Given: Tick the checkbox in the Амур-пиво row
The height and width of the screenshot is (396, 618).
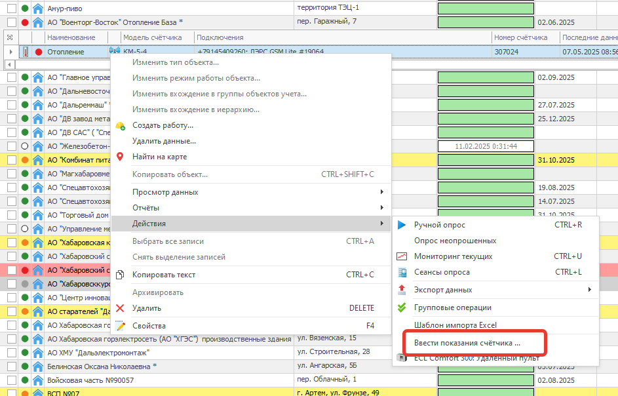Looking at the screenshot, I should 12,9.
